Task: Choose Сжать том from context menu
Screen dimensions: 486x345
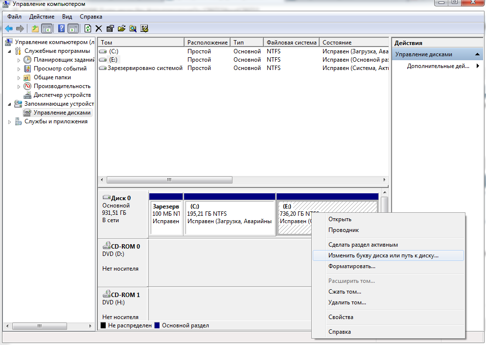Action: pos(388,292)
